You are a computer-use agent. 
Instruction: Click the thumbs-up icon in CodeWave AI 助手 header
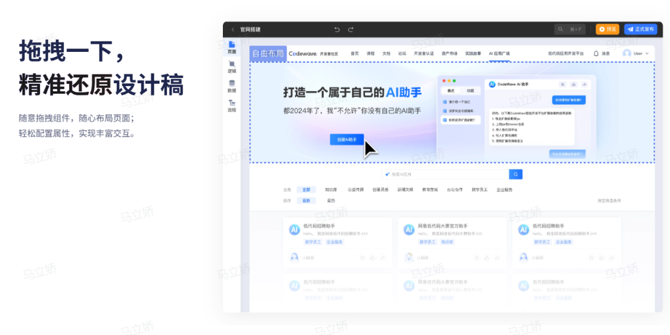pos(573,85)
